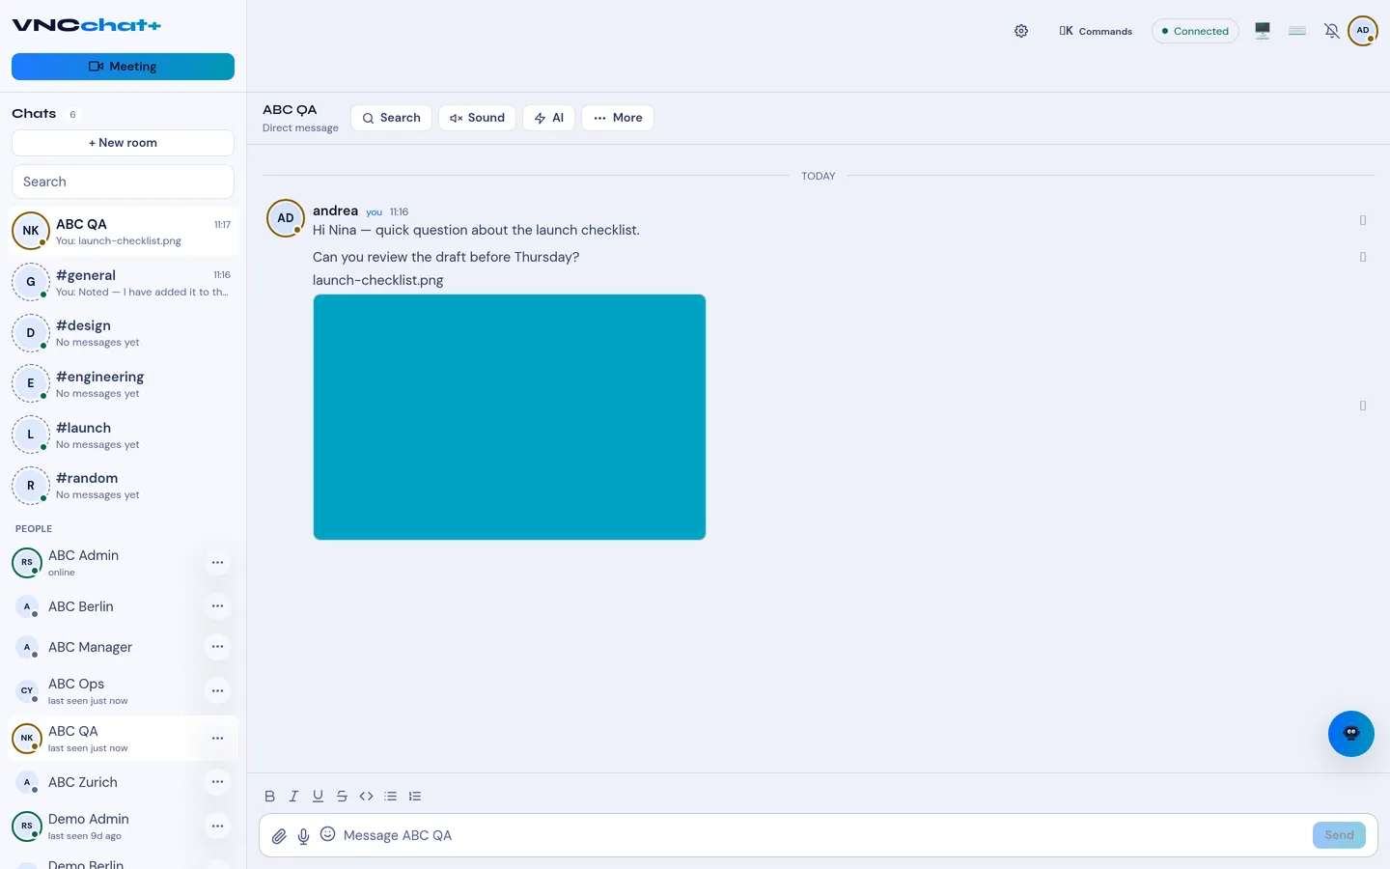The width and height of the screenshot is (1390, 869).
Task: Attach a file with the paperclip icon
Action: tap(279, 836)
